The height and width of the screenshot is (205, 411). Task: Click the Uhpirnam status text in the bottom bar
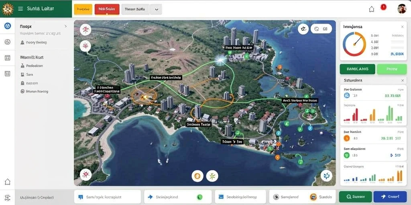pyautogui.click(x=37, y=197)
